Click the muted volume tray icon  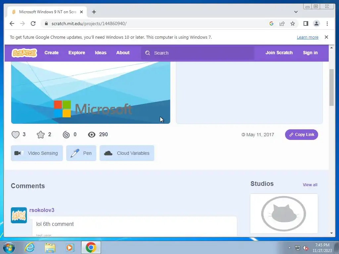pyautogui.click(x=306, y=248)
